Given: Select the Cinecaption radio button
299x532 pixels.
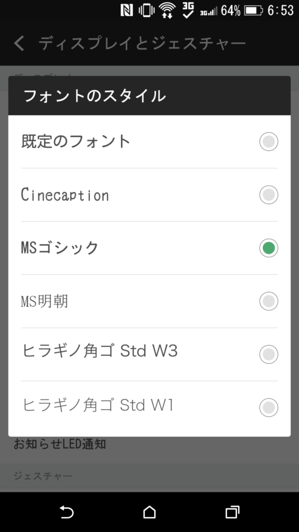Looking at the screenshot, I should click(x=269, y=194).
